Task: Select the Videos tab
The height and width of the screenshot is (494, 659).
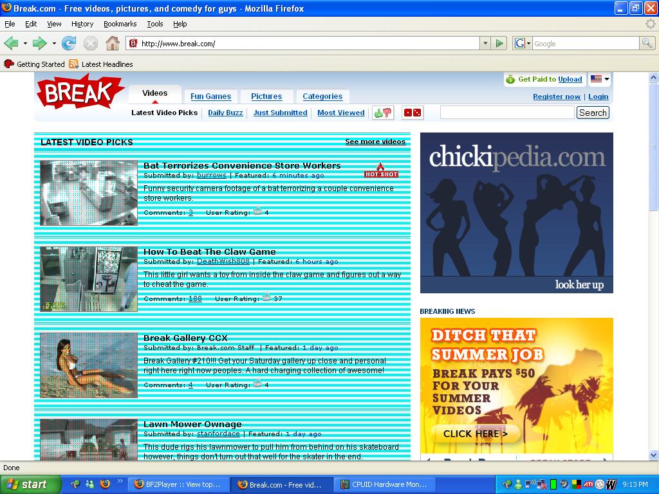Action: coord(154,93)
